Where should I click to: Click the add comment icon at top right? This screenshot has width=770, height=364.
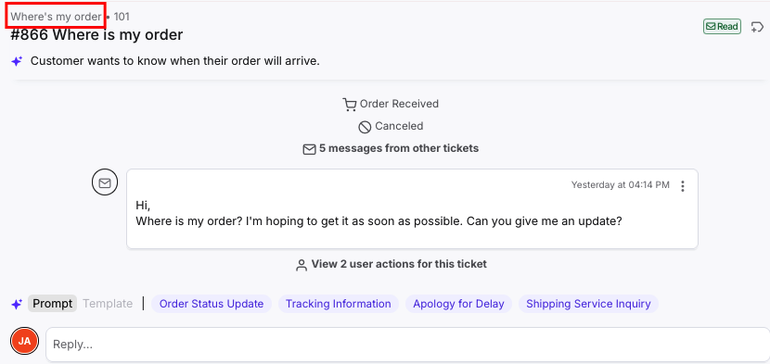[x=757, y=28]
